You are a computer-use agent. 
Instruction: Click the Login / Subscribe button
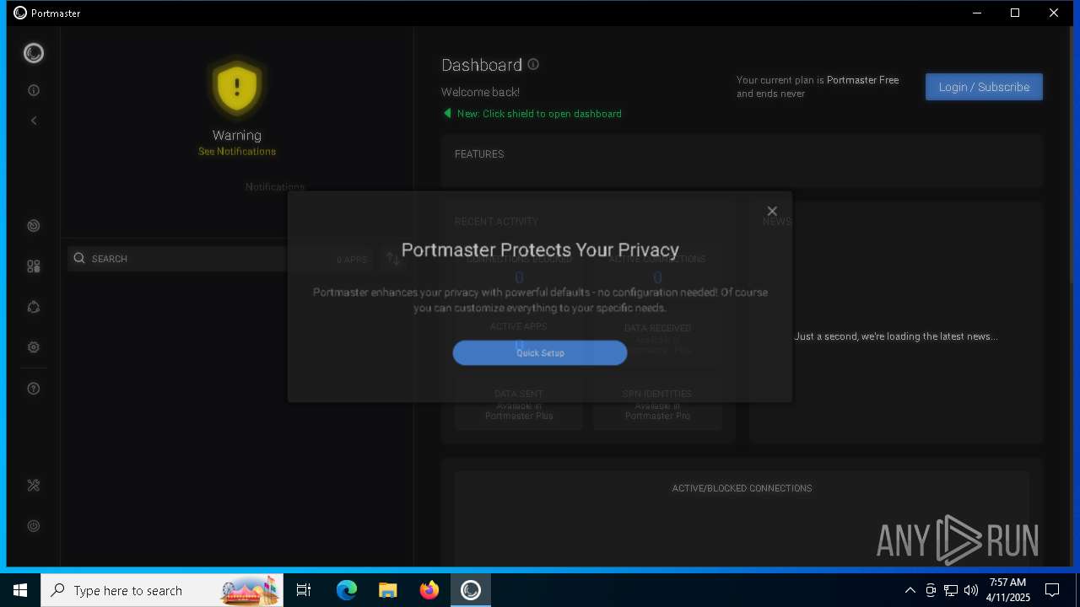[x=984, y=87]
